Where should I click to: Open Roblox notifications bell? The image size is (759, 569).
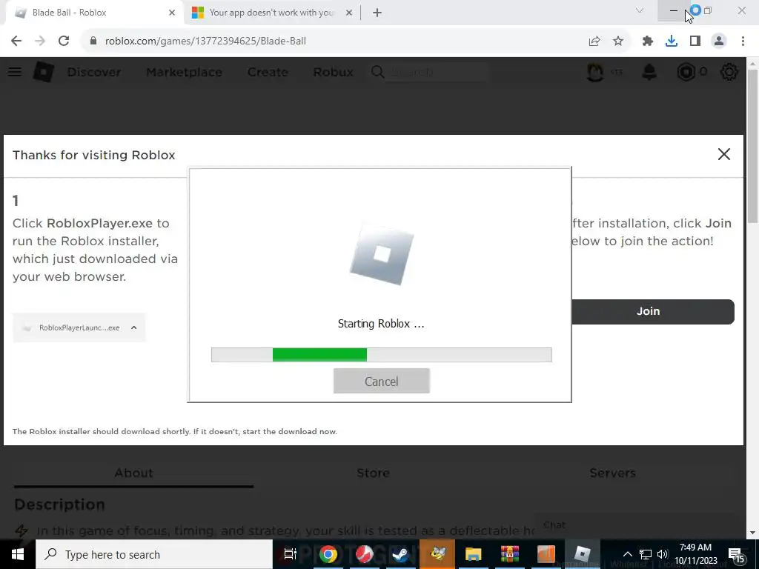649,72
